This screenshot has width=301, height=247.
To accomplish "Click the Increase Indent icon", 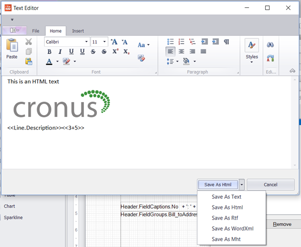I will pyautogui.click(x=216, y=41).
